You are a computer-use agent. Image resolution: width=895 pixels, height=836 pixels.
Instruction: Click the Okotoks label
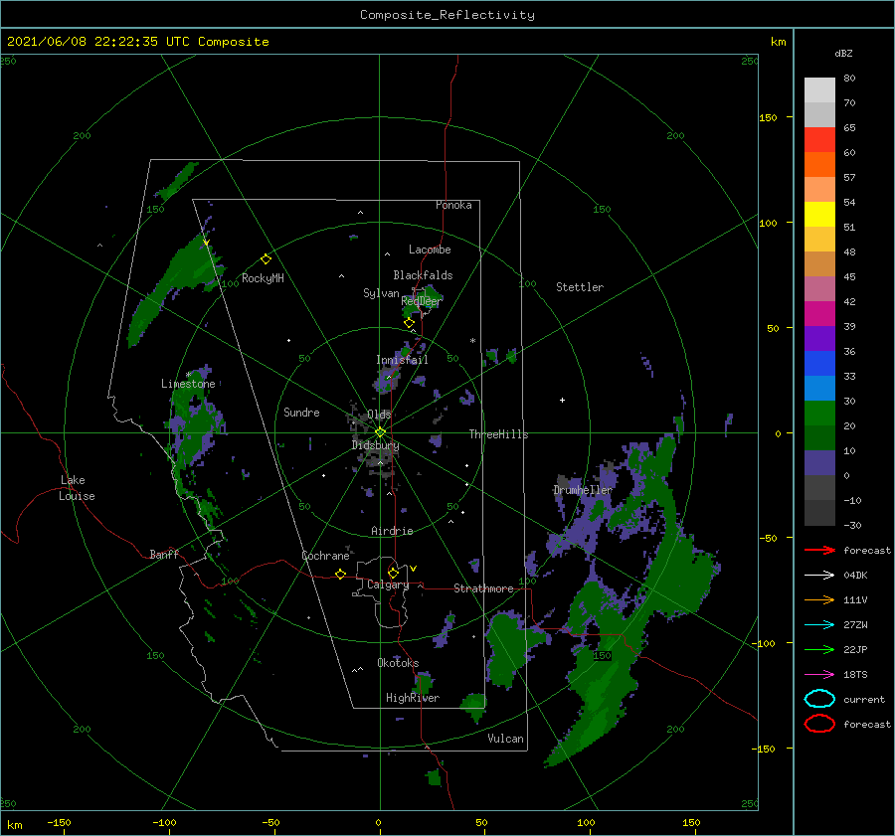(398, 663)
